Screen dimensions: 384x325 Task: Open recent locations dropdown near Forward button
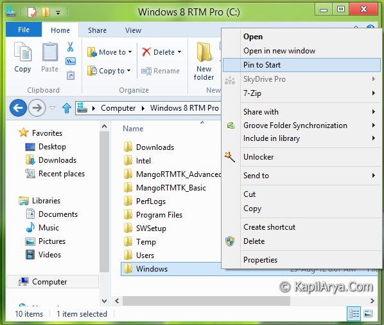tap(52, 108)
